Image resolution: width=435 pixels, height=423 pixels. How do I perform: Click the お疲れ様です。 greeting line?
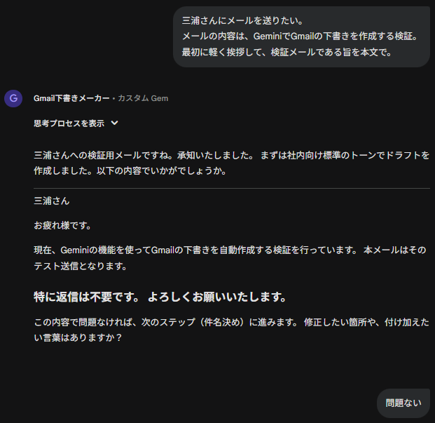pyautogui.click(x=62, y=226)
